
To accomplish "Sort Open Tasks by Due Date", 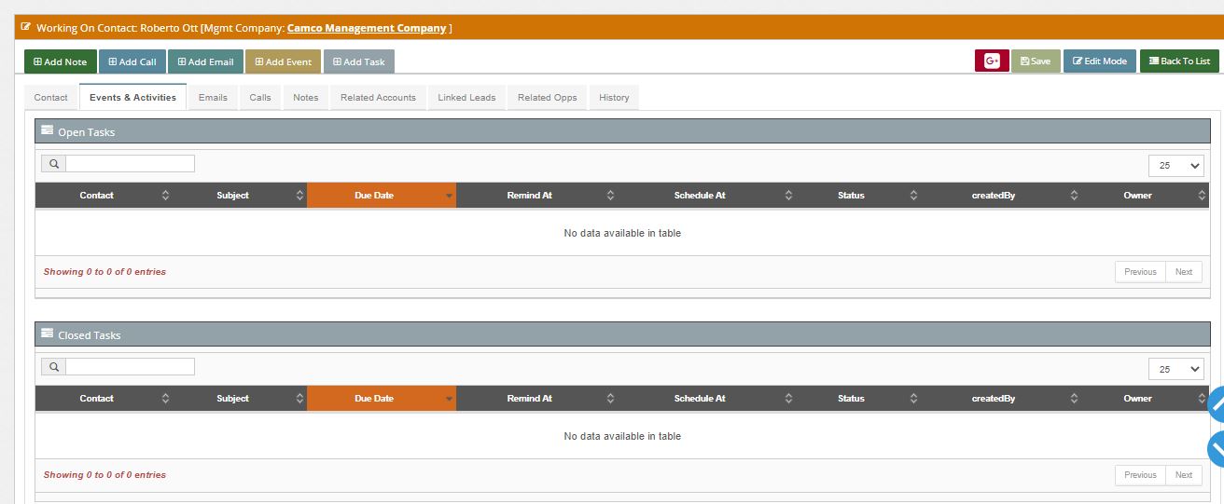I will tap(382, 196).
